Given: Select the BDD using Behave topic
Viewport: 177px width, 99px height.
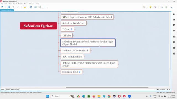Looking at the screenshot, I should [x=72, y=57].
